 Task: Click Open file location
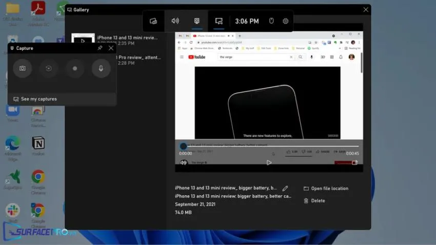pos(326,188)
